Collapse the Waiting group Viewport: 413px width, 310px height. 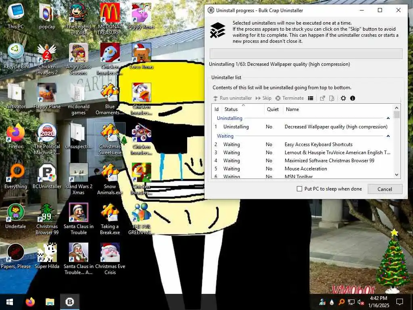388,136
